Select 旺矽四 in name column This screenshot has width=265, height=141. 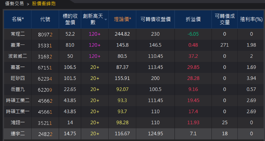point(18,78)
